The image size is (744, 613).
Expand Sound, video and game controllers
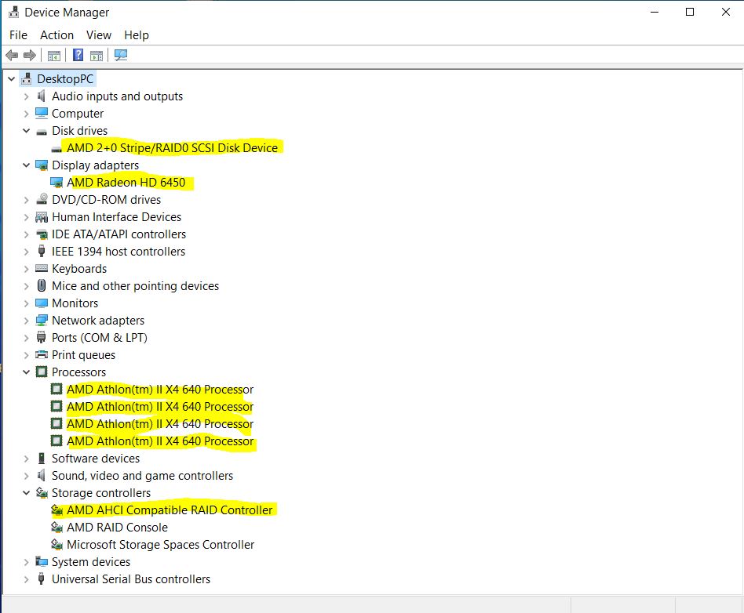(26, 476)
